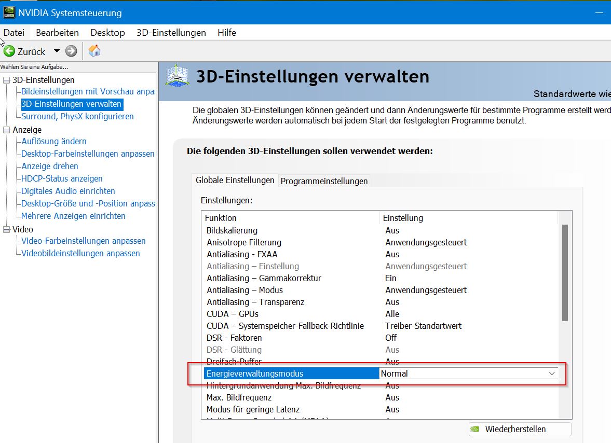Click the grey forward arrow icon
This screenshot has height=443, width=611.
coord(71,51)
